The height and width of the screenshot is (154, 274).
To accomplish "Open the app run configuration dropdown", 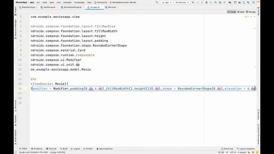I will [167, 3].
